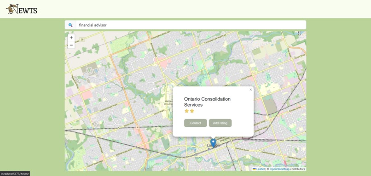Screen dimensions: 371x176
Task: Click the second gold rating star
Action: (192, 111)
